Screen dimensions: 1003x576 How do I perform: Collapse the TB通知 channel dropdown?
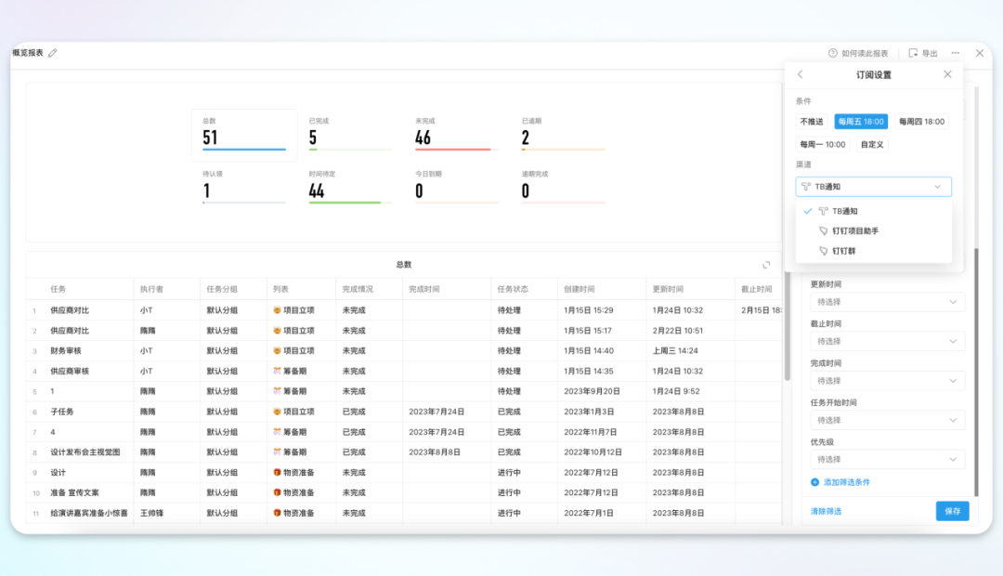point(936,187)
